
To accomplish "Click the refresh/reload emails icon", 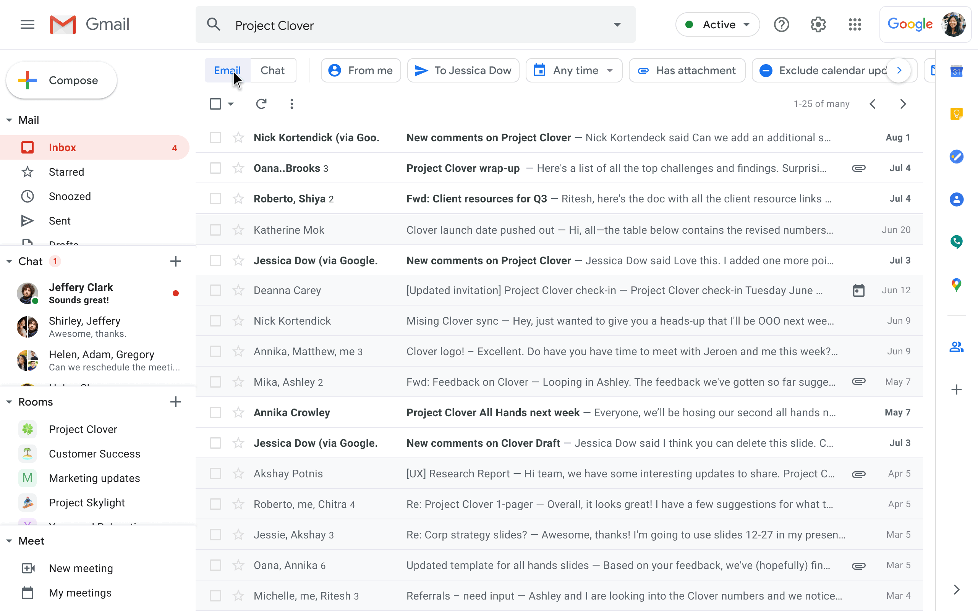I will pos(261,103).
